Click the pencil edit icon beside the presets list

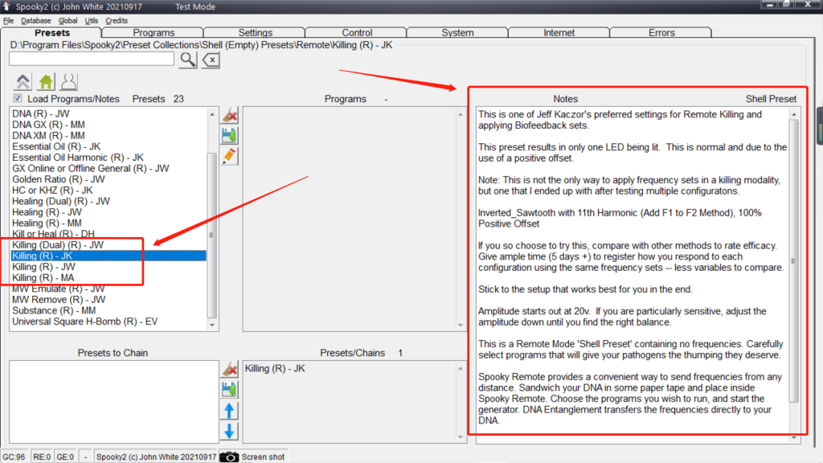coord(230,156)
